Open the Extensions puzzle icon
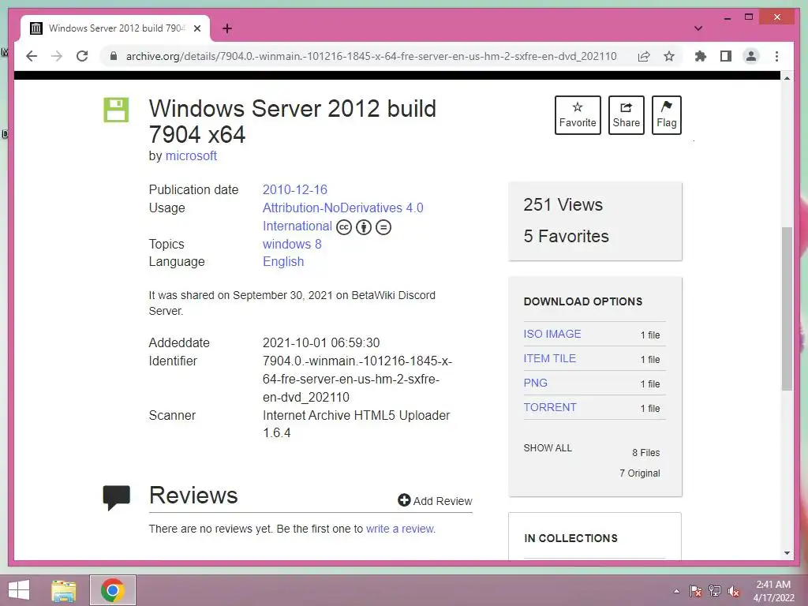 click(701, 56)
